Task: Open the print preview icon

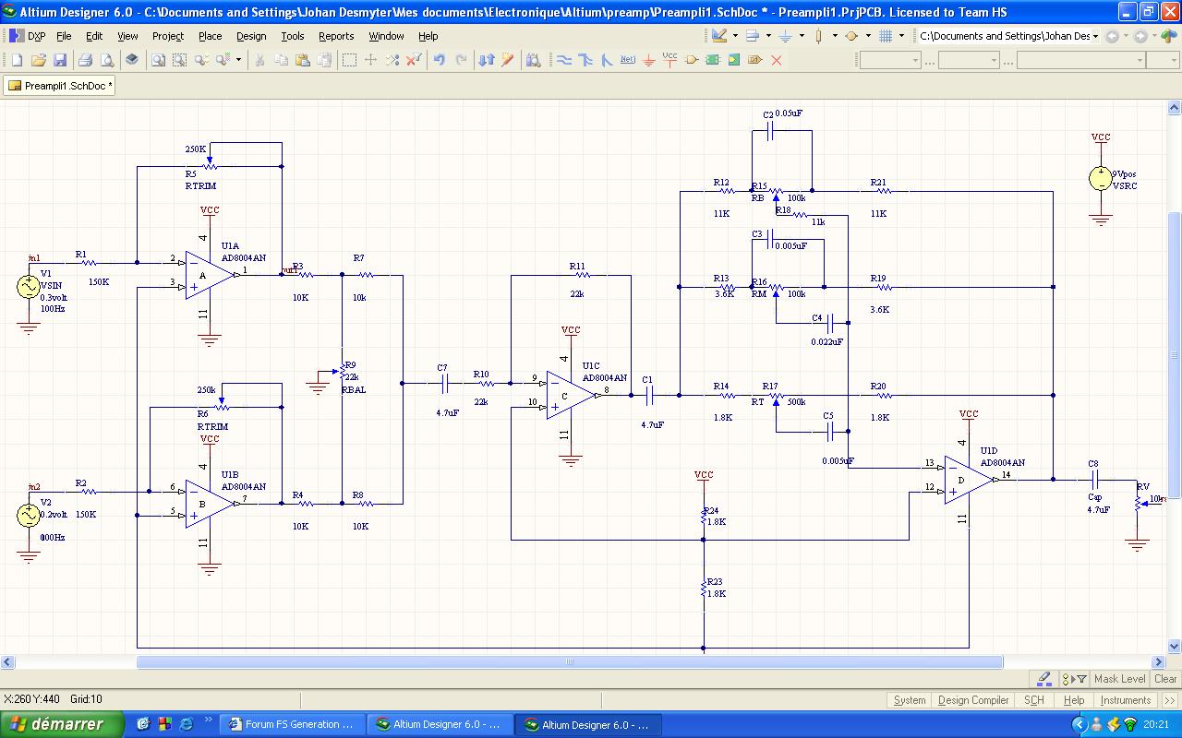Action: click(x=107, y=60)
